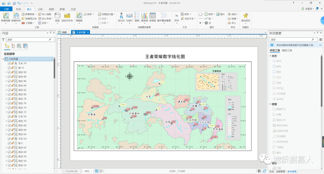Uncheck visibility of 面 15
Image resolution: width=324 pixels, height=174 pixels.
coord(9,68)
